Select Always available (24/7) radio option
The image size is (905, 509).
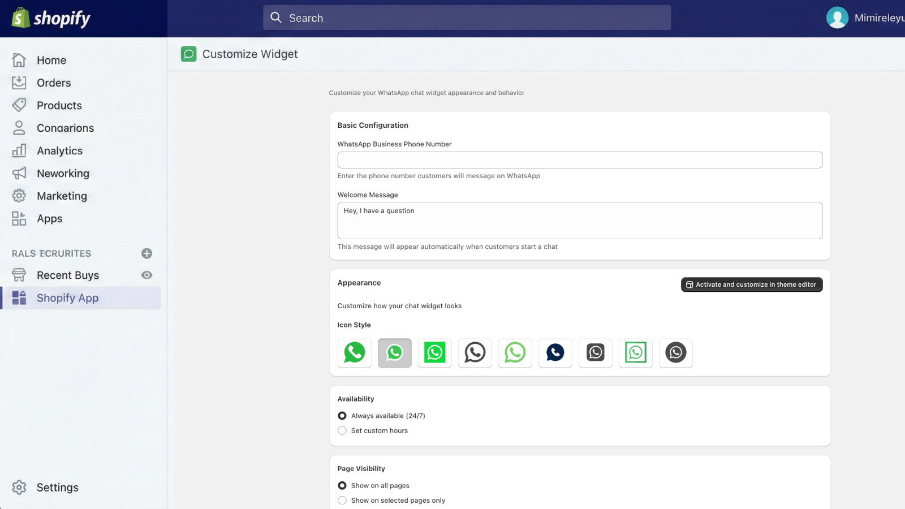342,416
